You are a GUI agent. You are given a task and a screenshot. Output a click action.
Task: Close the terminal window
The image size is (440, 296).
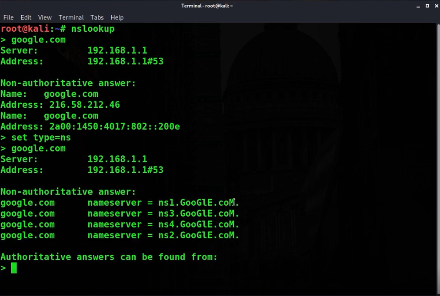[x=435, y=6]
